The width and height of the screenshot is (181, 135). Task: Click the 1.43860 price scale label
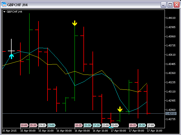(171, 36)
